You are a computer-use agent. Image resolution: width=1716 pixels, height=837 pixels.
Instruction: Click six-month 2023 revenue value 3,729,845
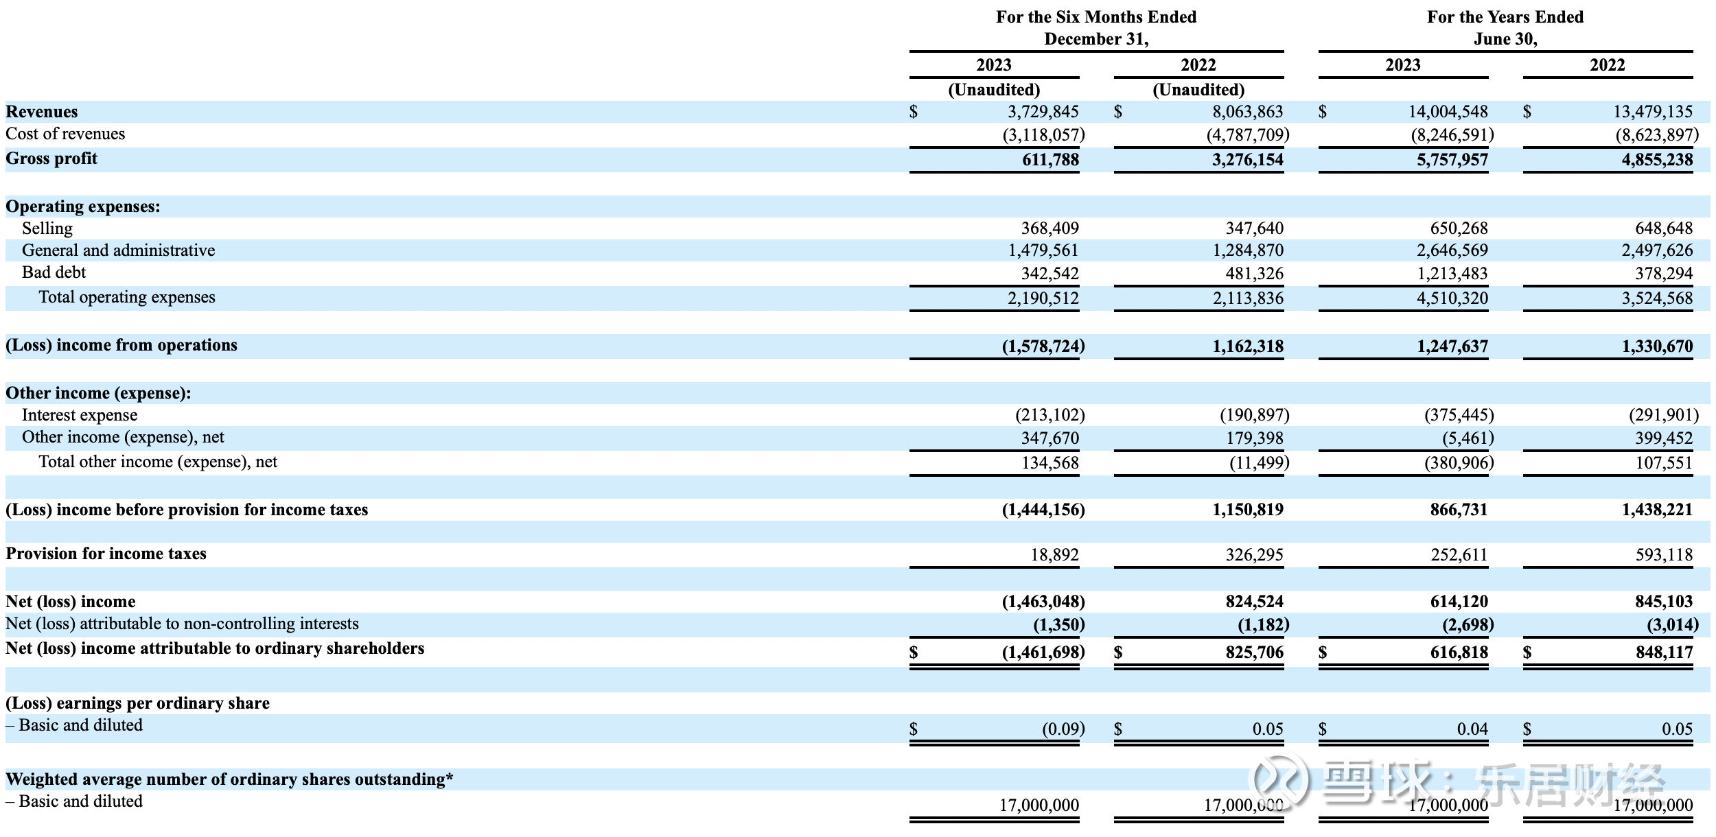point(1043,112)
